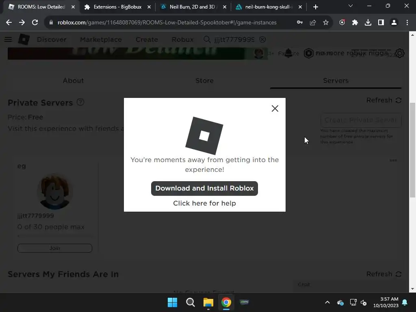Image resolution: width=416 pixels, height=312 pixels.
Task: Close the ROOMS: Low Detailed tab
Action: tap(73, 7)
